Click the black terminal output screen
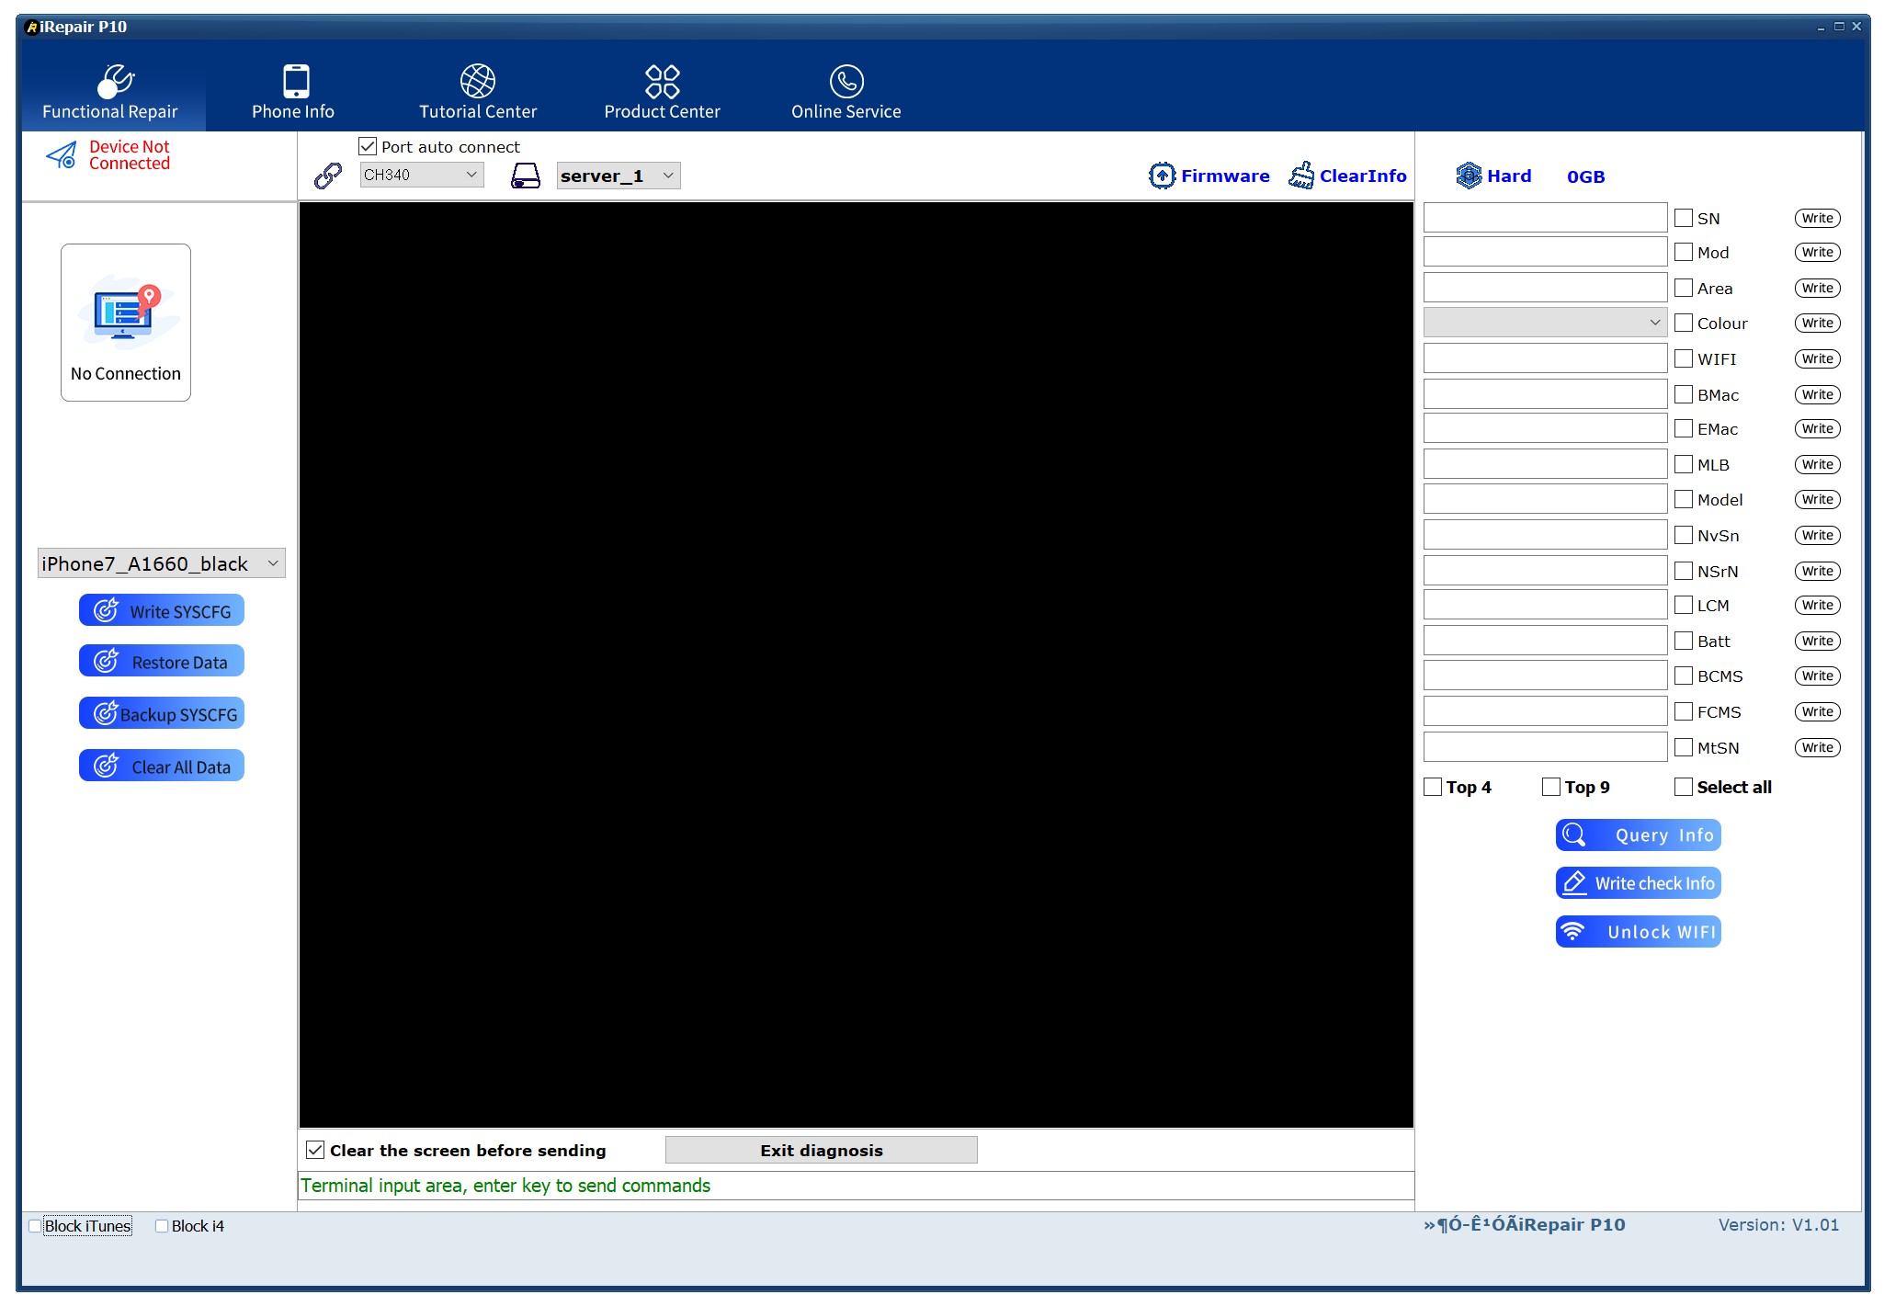Viewport: 1884px width, 1306px height. pos(857,664)
